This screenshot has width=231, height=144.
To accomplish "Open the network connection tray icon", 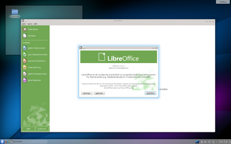I will click(x=213, y=142).
